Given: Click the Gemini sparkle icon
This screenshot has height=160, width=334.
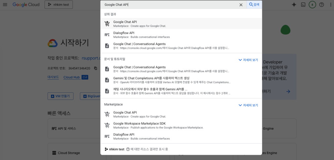Looking at the screenshot, I should coord(294,5).
